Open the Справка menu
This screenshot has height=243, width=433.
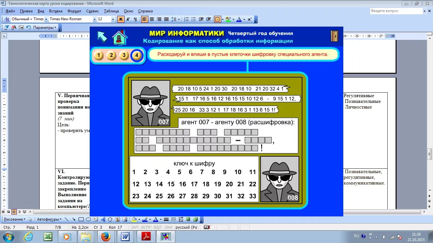tap(145, 11)
